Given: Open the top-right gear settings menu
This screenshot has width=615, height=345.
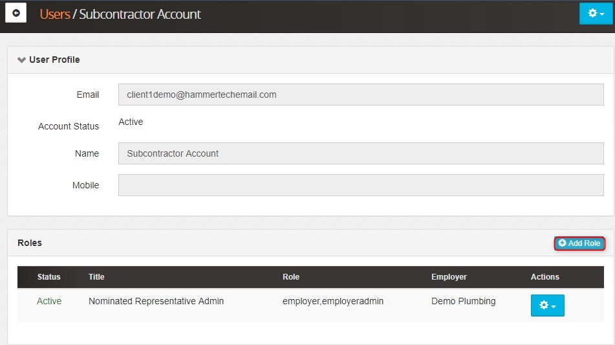Looking at the screenshot, I should tap(596, 13).
